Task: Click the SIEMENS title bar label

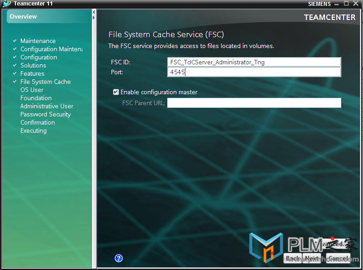Action: point(319,4)
